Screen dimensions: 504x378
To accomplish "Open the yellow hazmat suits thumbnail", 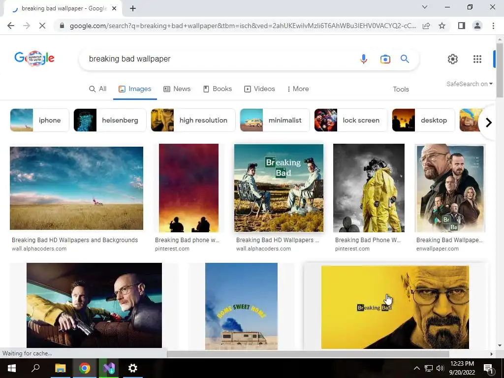I will [369, 188].
